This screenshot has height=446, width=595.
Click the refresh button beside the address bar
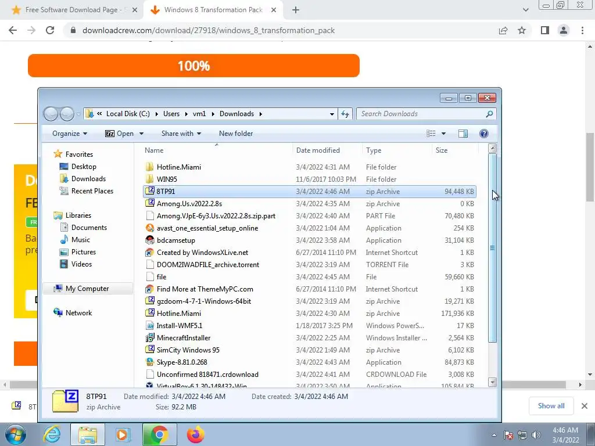point(345,114)
